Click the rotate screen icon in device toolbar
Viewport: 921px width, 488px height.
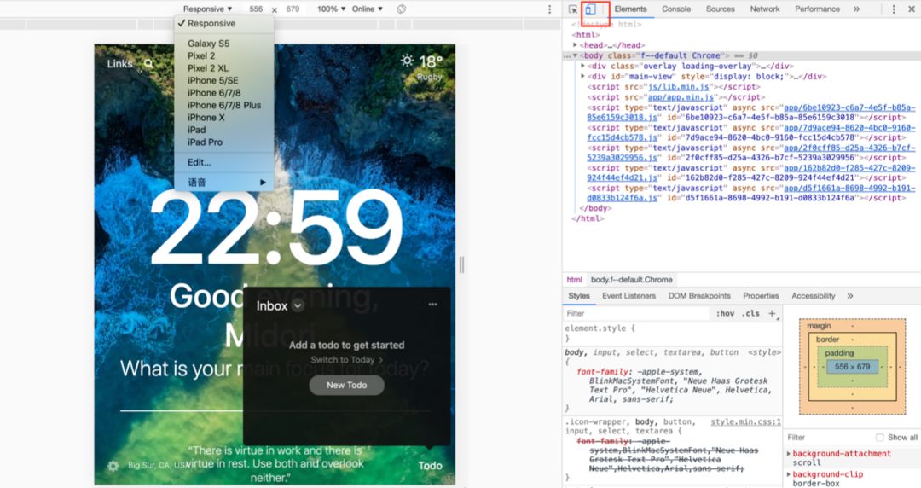(x=401, y=9)
